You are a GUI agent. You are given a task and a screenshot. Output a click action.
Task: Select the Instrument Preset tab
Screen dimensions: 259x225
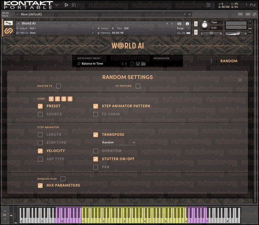point(89,58)
